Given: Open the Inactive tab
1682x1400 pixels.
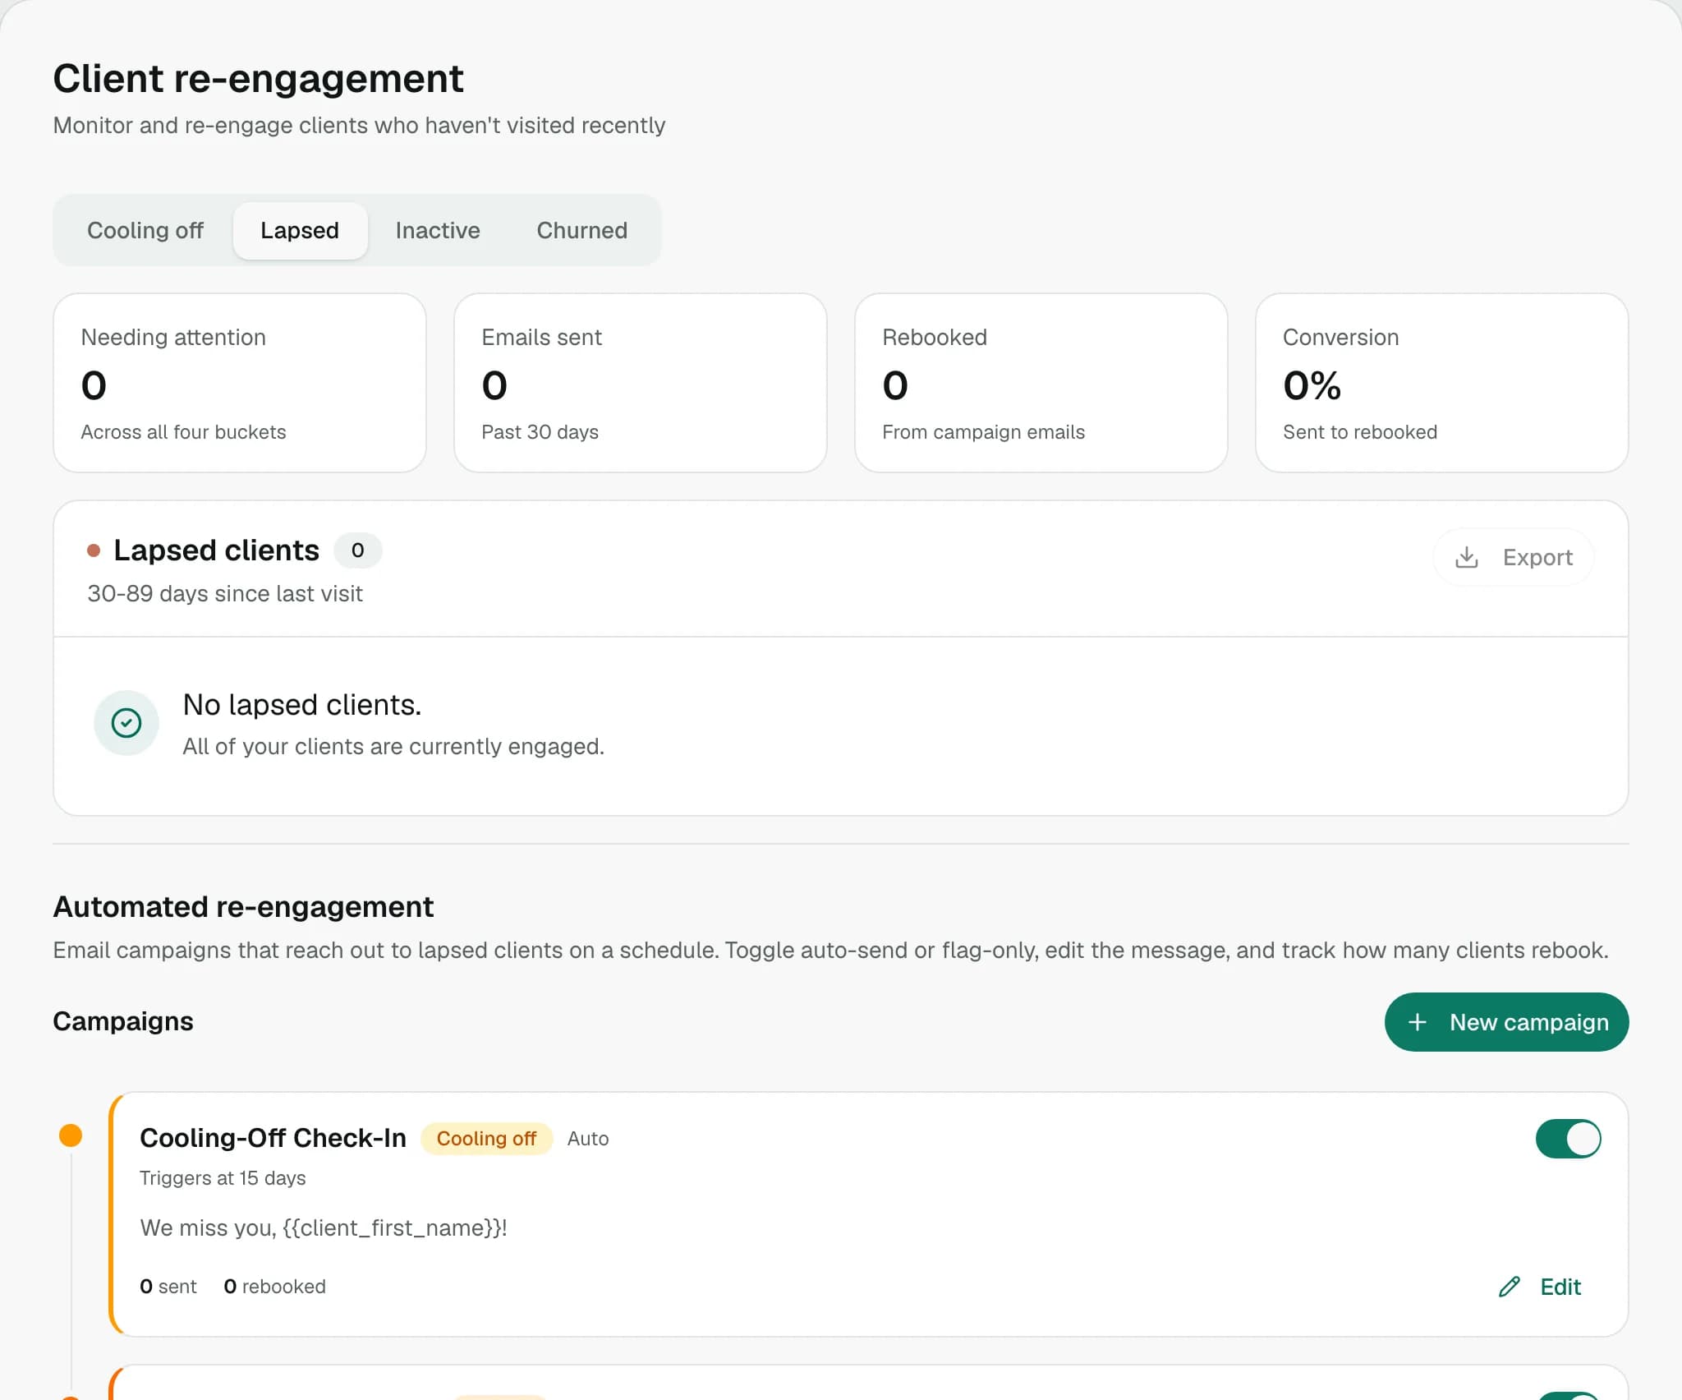Looking at the screenshot, I should pos(438,230).
